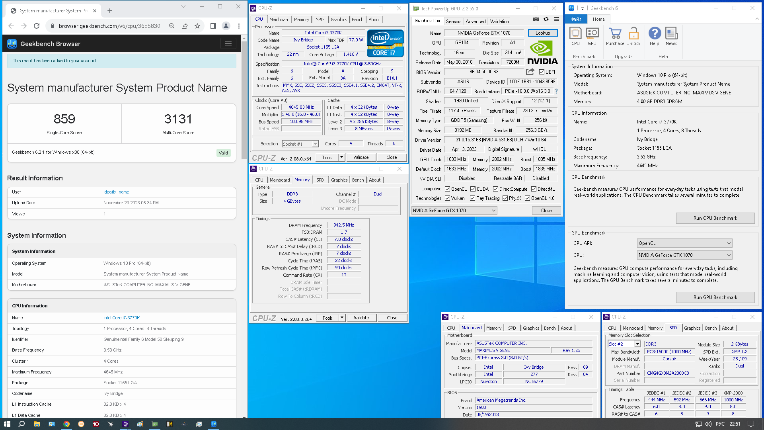This screenshot has width=764, height=430.
Task: Open new browser tab with plus
Action: [x=110, y=11]
